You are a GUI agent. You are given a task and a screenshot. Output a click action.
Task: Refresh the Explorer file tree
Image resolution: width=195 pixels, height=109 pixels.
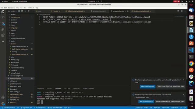(x=25, y=11)
